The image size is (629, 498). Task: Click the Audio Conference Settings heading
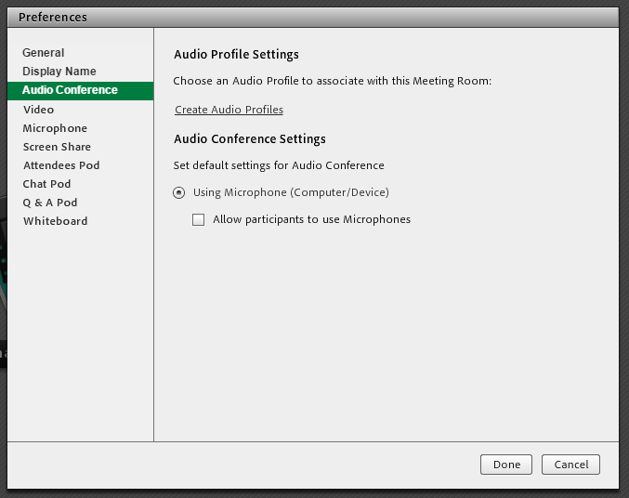pos(249,139)
